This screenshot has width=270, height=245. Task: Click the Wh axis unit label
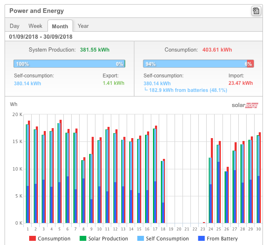(14, 104)
